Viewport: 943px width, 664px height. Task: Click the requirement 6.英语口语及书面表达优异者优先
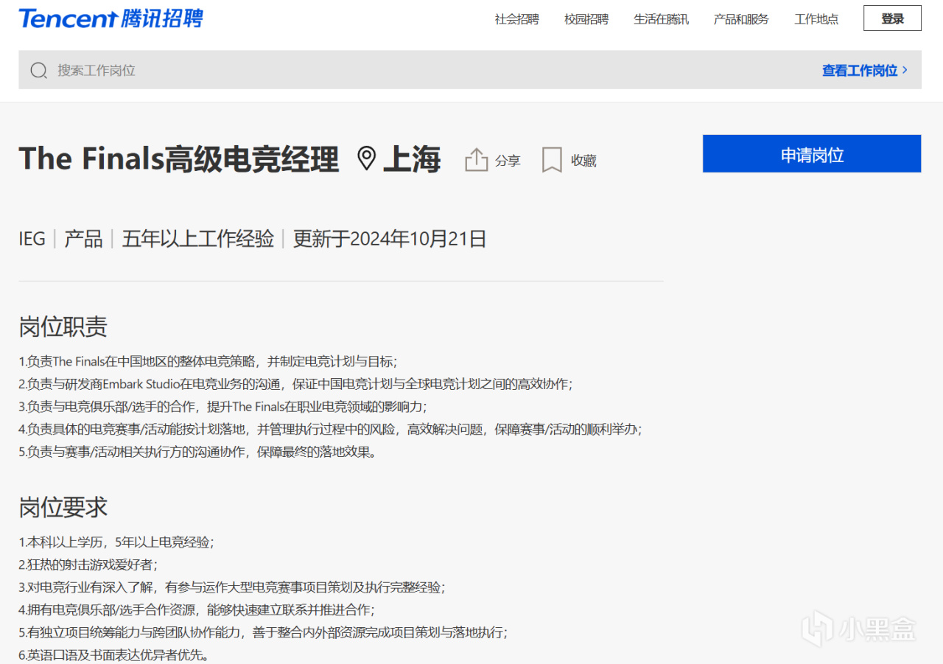[114, 654]
